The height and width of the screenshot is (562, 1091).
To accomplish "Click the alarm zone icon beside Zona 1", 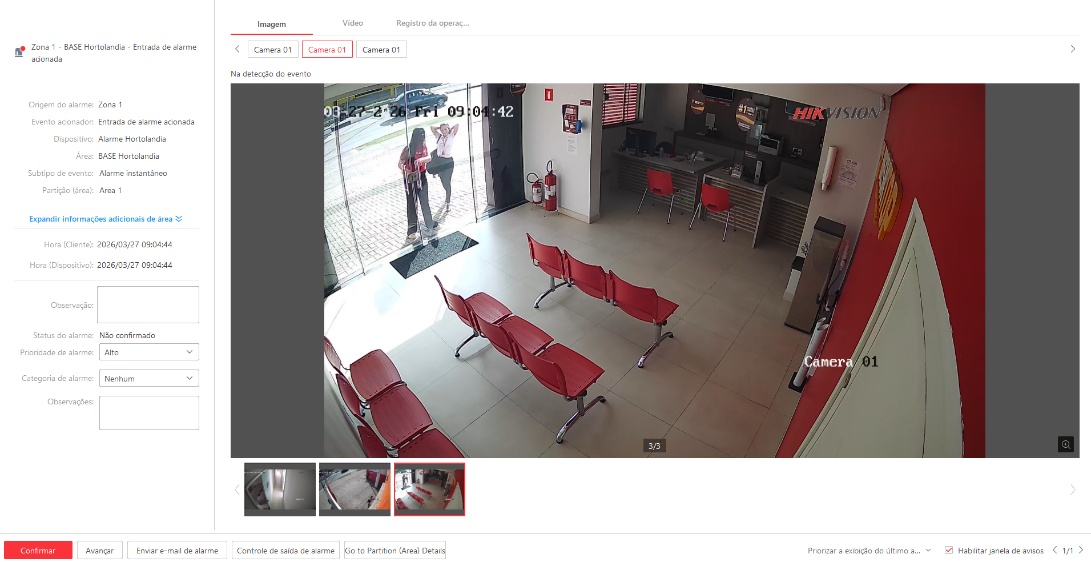I will [x=19, y=52].
